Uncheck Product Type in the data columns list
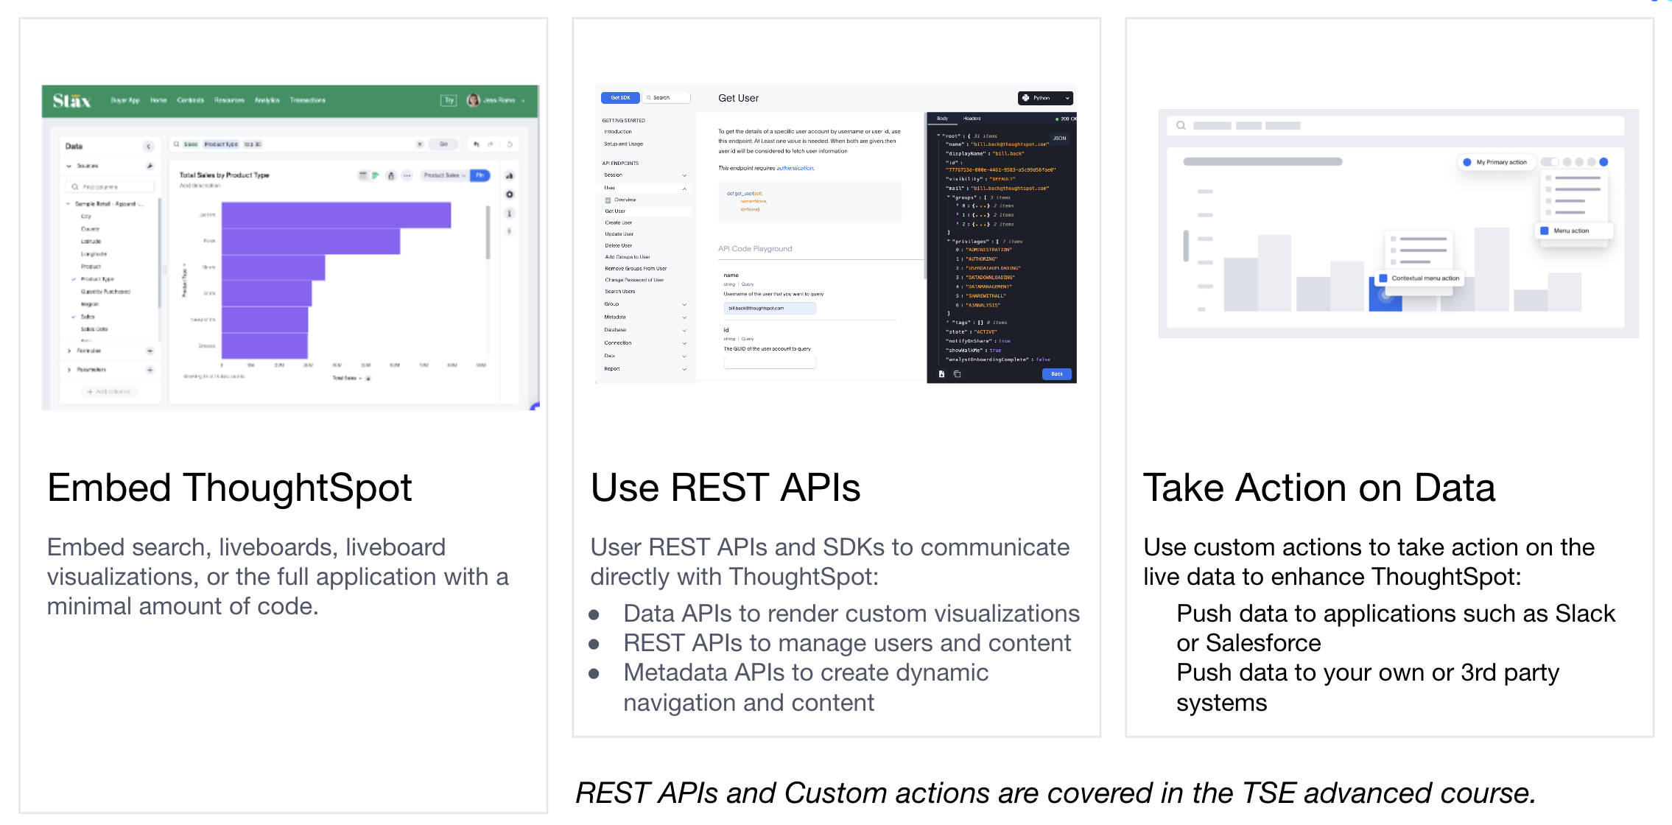This screenshot has height=825, width=1672. click(x=74, y=279)
